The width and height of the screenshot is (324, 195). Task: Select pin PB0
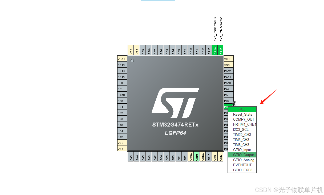pos(173,156)
